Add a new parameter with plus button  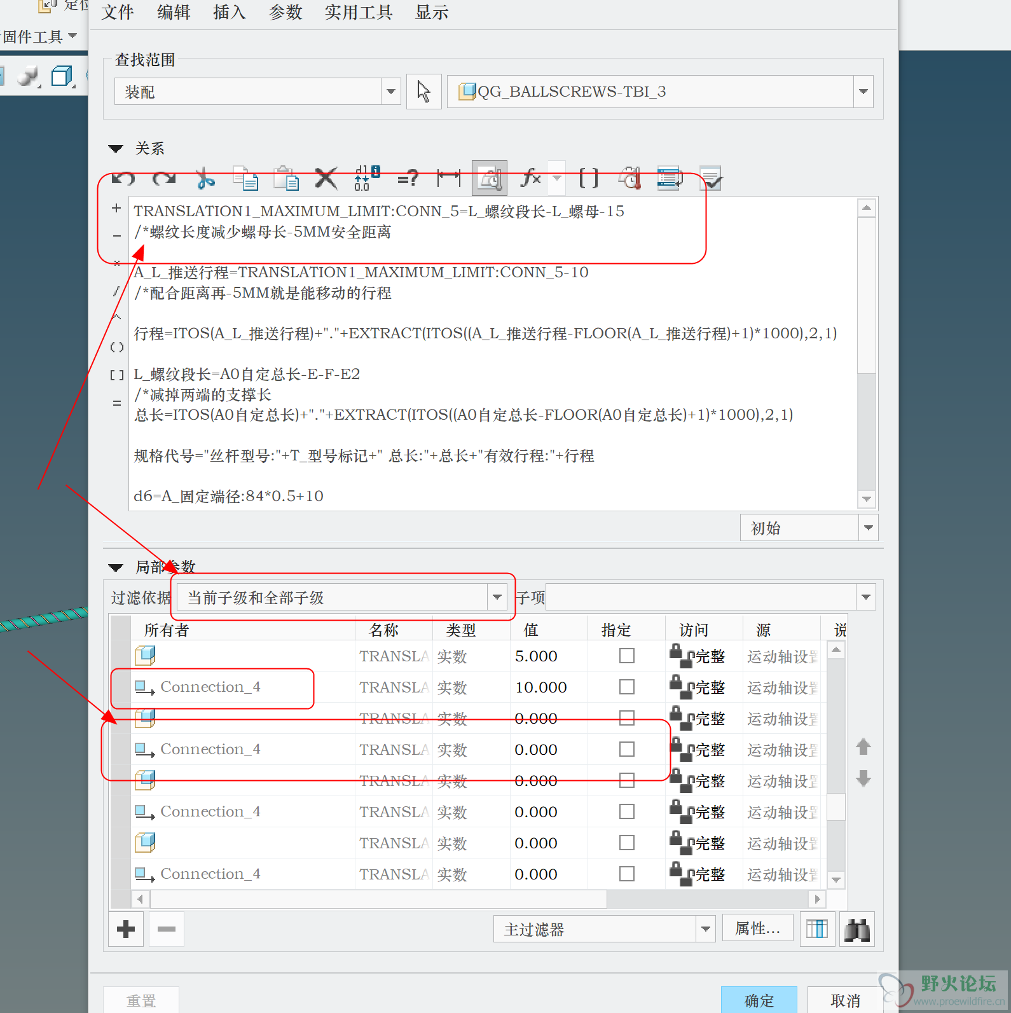tap(126, 929)
